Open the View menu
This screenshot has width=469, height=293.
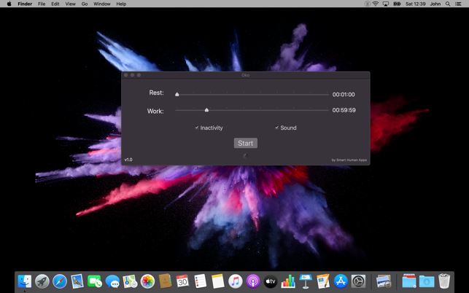70,4
